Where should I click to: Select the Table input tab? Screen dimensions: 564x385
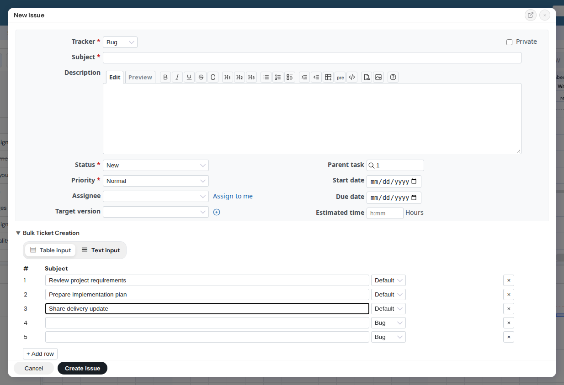(50, 250)
